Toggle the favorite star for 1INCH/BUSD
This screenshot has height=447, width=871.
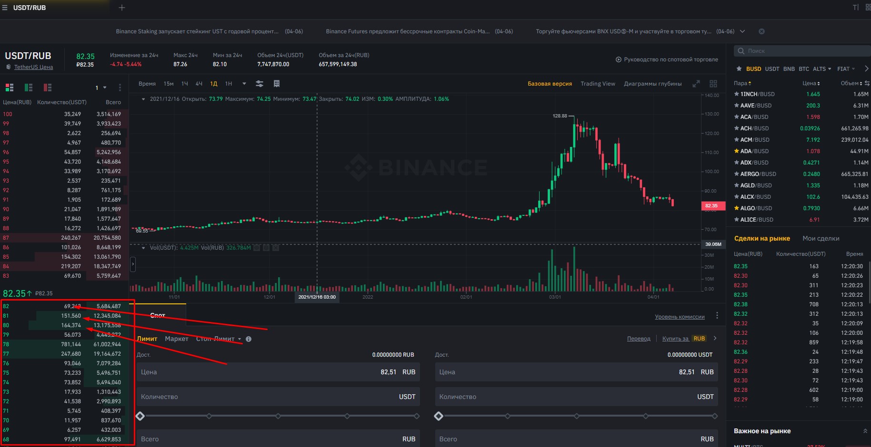(737, 94)
